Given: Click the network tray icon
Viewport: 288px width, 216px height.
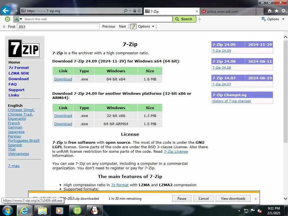Looking at the screenshot, I should (x=246, y=211).
